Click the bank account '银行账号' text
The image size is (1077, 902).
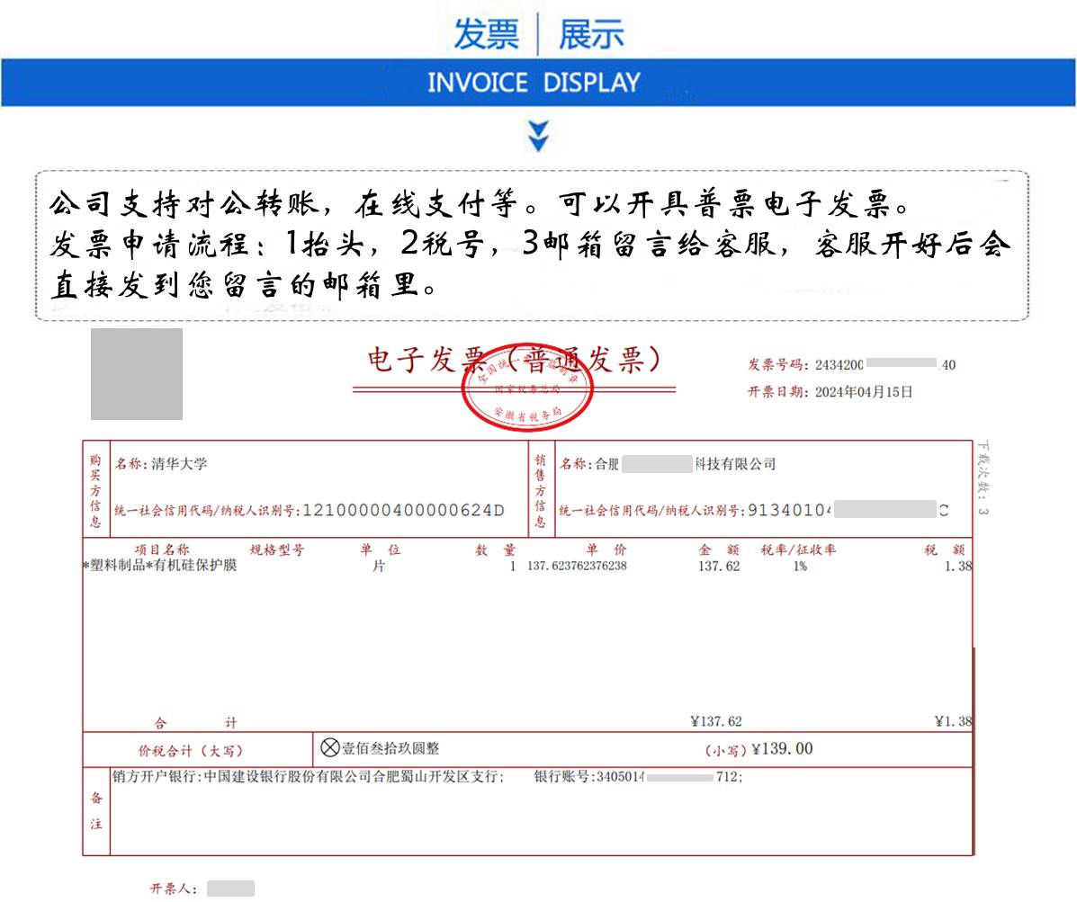pyautogui.click(x=638, y=776)
